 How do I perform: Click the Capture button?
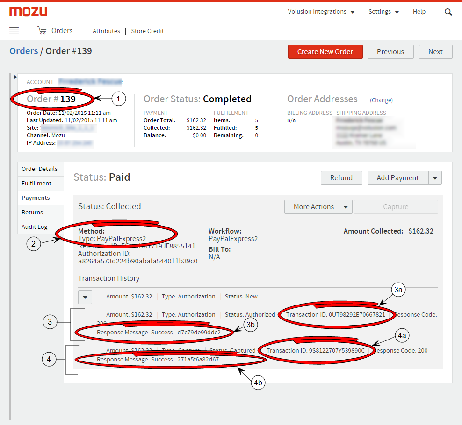[x=396, y=207]
